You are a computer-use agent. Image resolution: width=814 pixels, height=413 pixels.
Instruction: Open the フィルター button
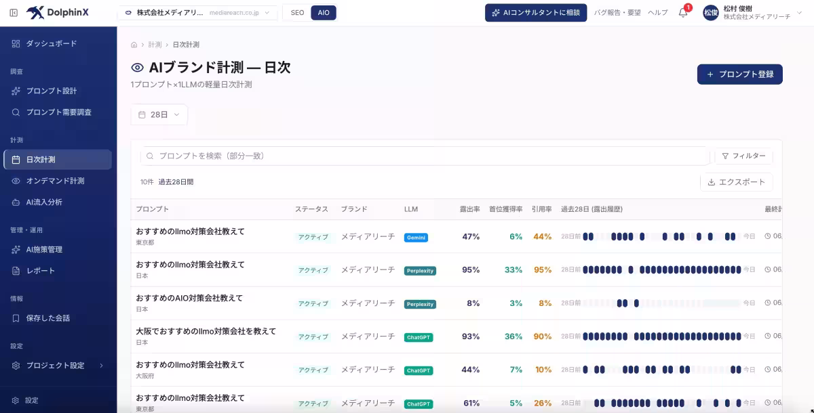743,156
